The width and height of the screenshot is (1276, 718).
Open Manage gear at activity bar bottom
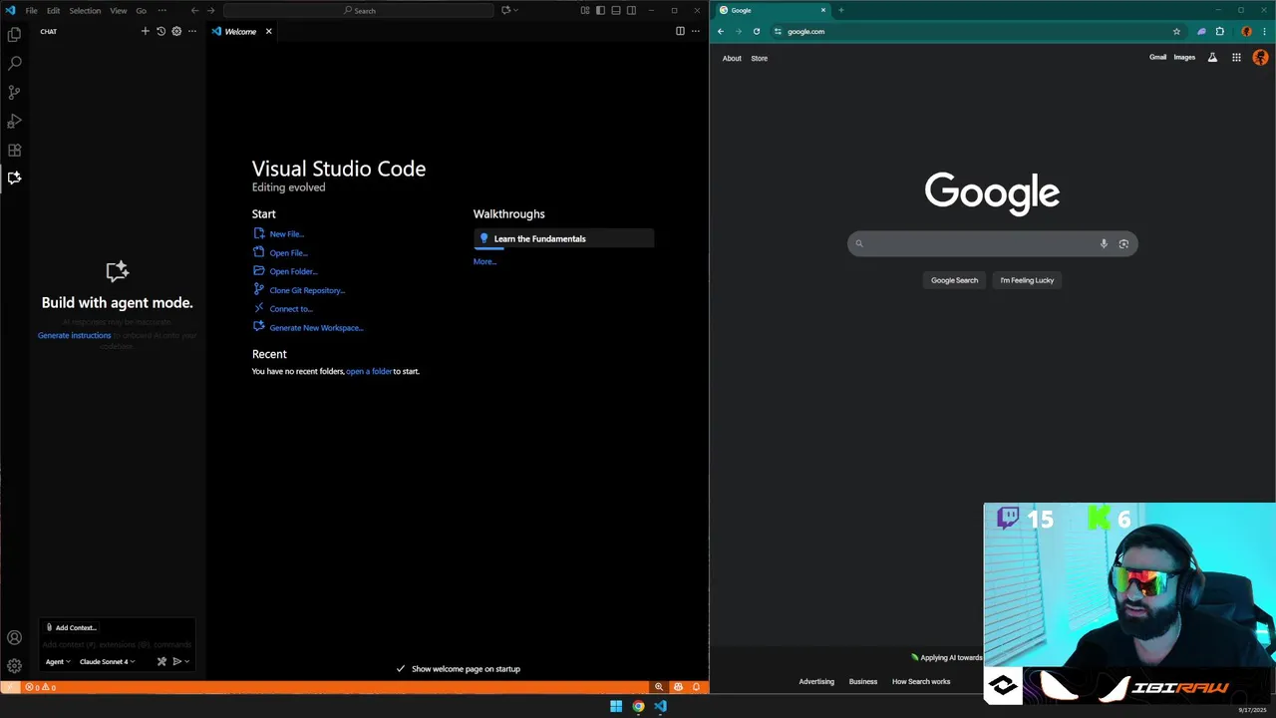click(14, 665)
